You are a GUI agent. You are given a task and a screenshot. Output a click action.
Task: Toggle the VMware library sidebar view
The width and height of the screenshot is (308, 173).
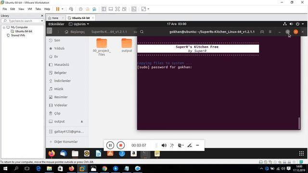104,9
